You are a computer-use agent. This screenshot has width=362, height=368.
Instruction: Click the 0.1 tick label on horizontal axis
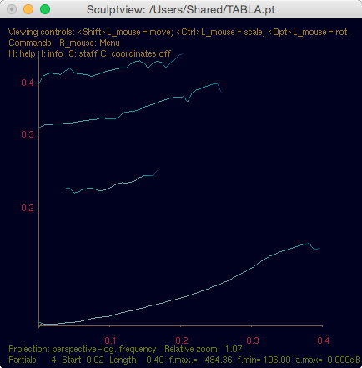[x=110, y=340]
